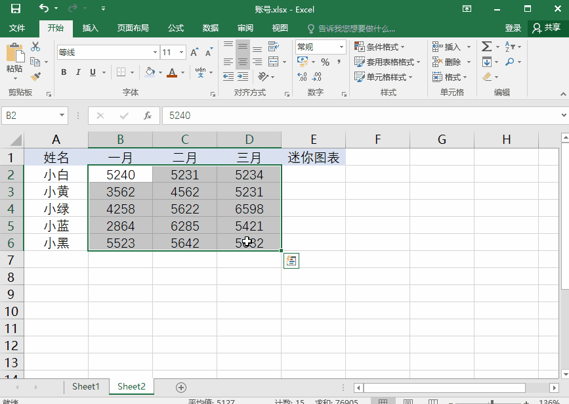Toggle bold formatting
This screenshot has width=569, height=404.
pos(64,72)
